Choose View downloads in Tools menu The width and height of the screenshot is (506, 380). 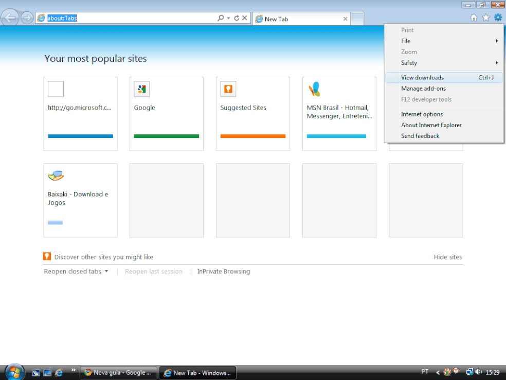[444, 78]
